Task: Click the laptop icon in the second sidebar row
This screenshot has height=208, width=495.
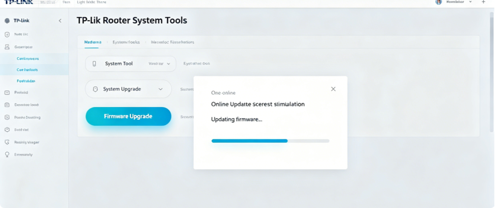Action: [7, 47]
